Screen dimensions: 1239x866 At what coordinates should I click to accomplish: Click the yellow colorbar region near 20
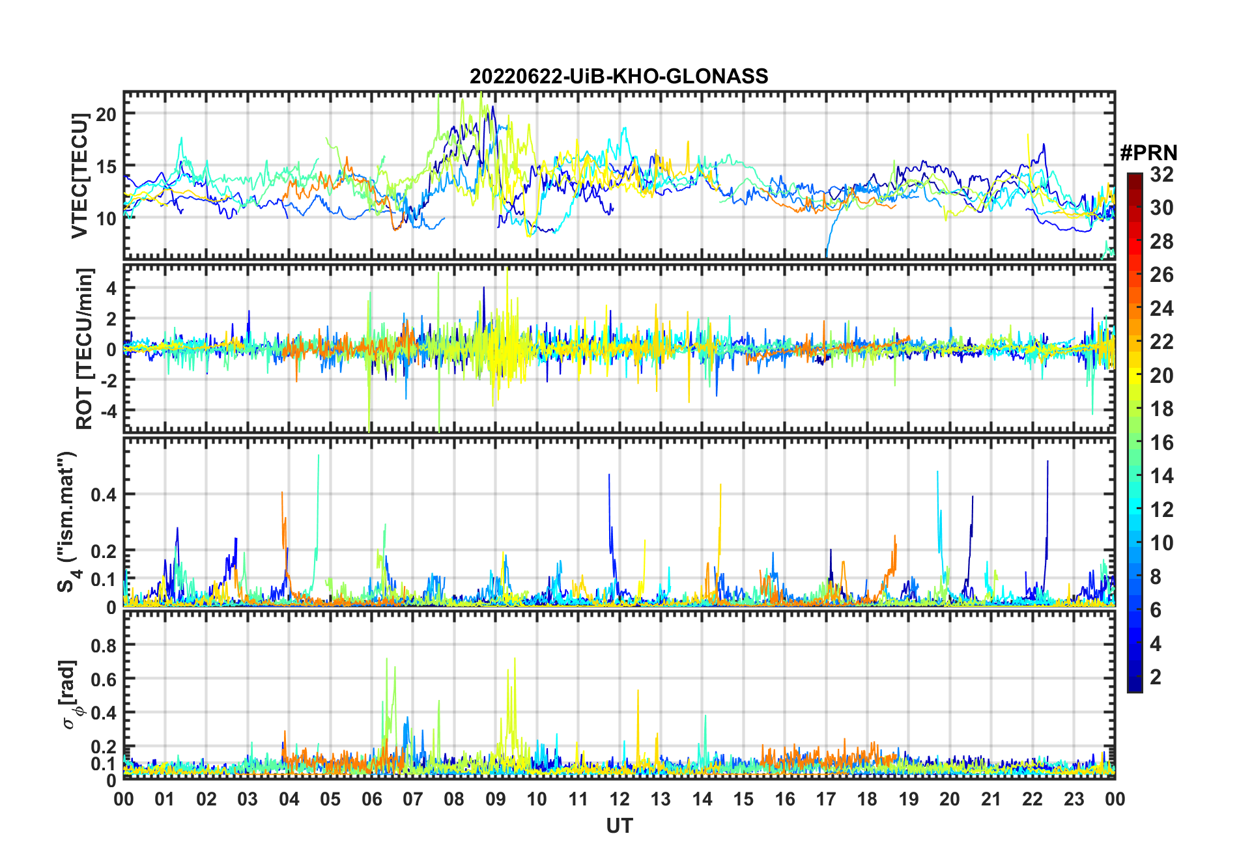[1134, 374]
